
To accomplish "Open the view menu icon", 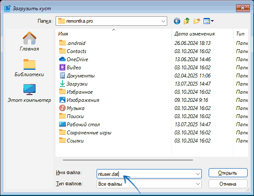I will [209, 21].
